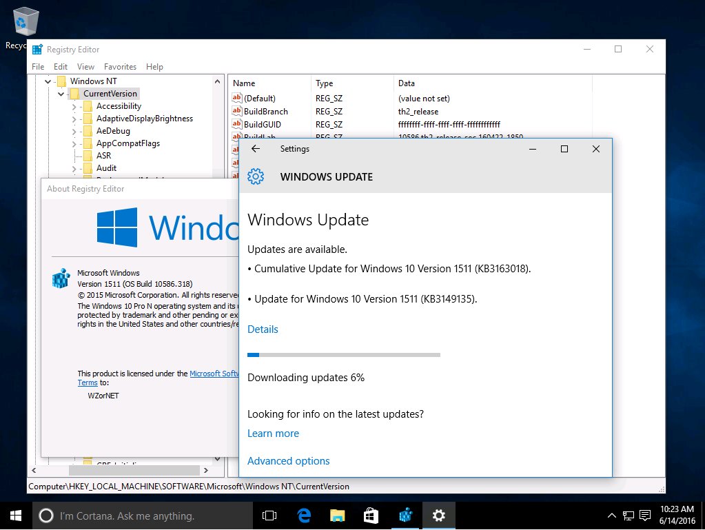Click the network icon in system tray
The height and width of the screenshot is (530, 705).
pyautogui.click(x=628, y=516)
